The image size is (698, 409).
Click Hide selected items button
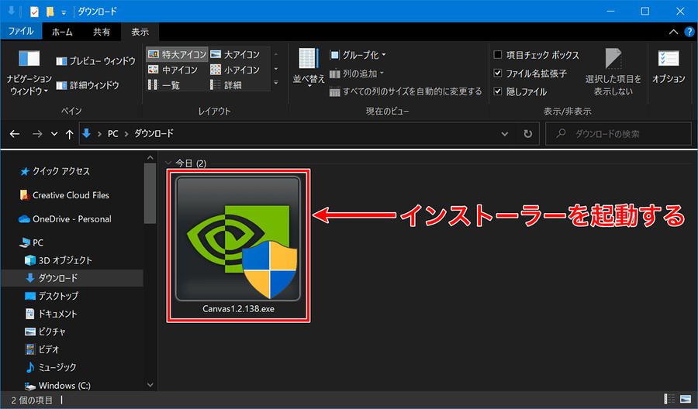tap(613, 72)
